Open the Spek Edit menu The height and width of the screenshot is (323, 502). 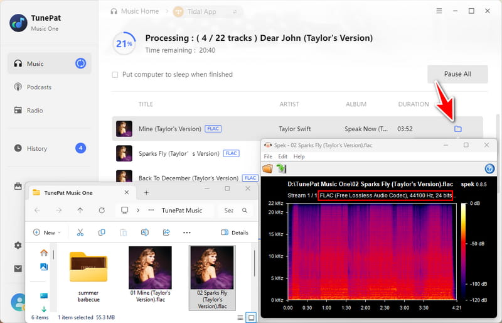(x=283, y=156)
